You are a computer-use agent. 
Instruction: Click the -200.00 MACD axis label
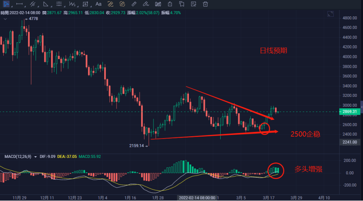tap(349, 185)
